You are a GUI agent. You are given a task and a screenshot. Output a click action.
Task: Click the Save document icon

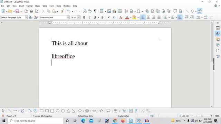coord(17,11)
